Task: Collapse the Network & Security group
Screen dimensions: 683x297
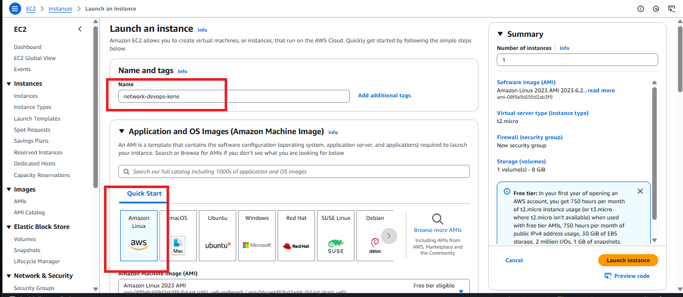Action: (x=9, y=276)
